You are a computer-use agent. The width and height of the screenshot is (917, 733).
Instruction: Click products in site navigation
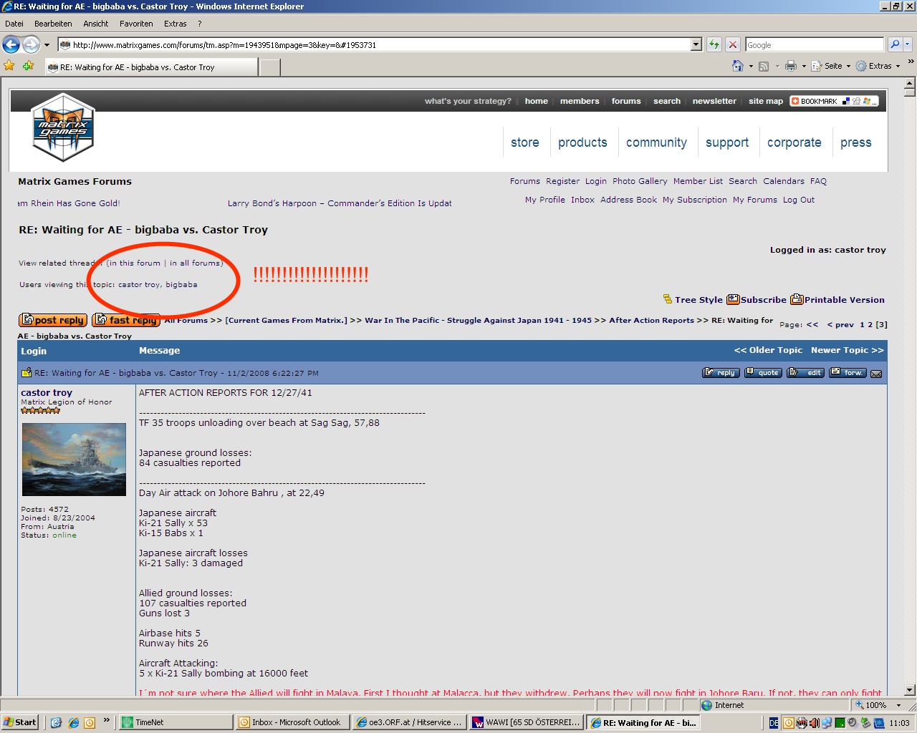tap(582, 142)
